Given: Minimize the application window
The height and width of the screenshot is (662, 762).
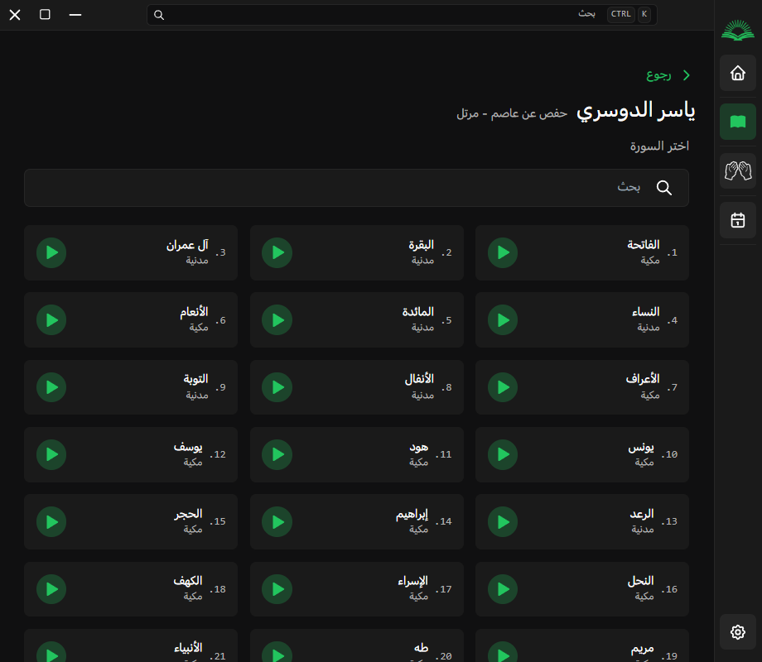Looking at the screenshot, I should click(x=75, y=15).
